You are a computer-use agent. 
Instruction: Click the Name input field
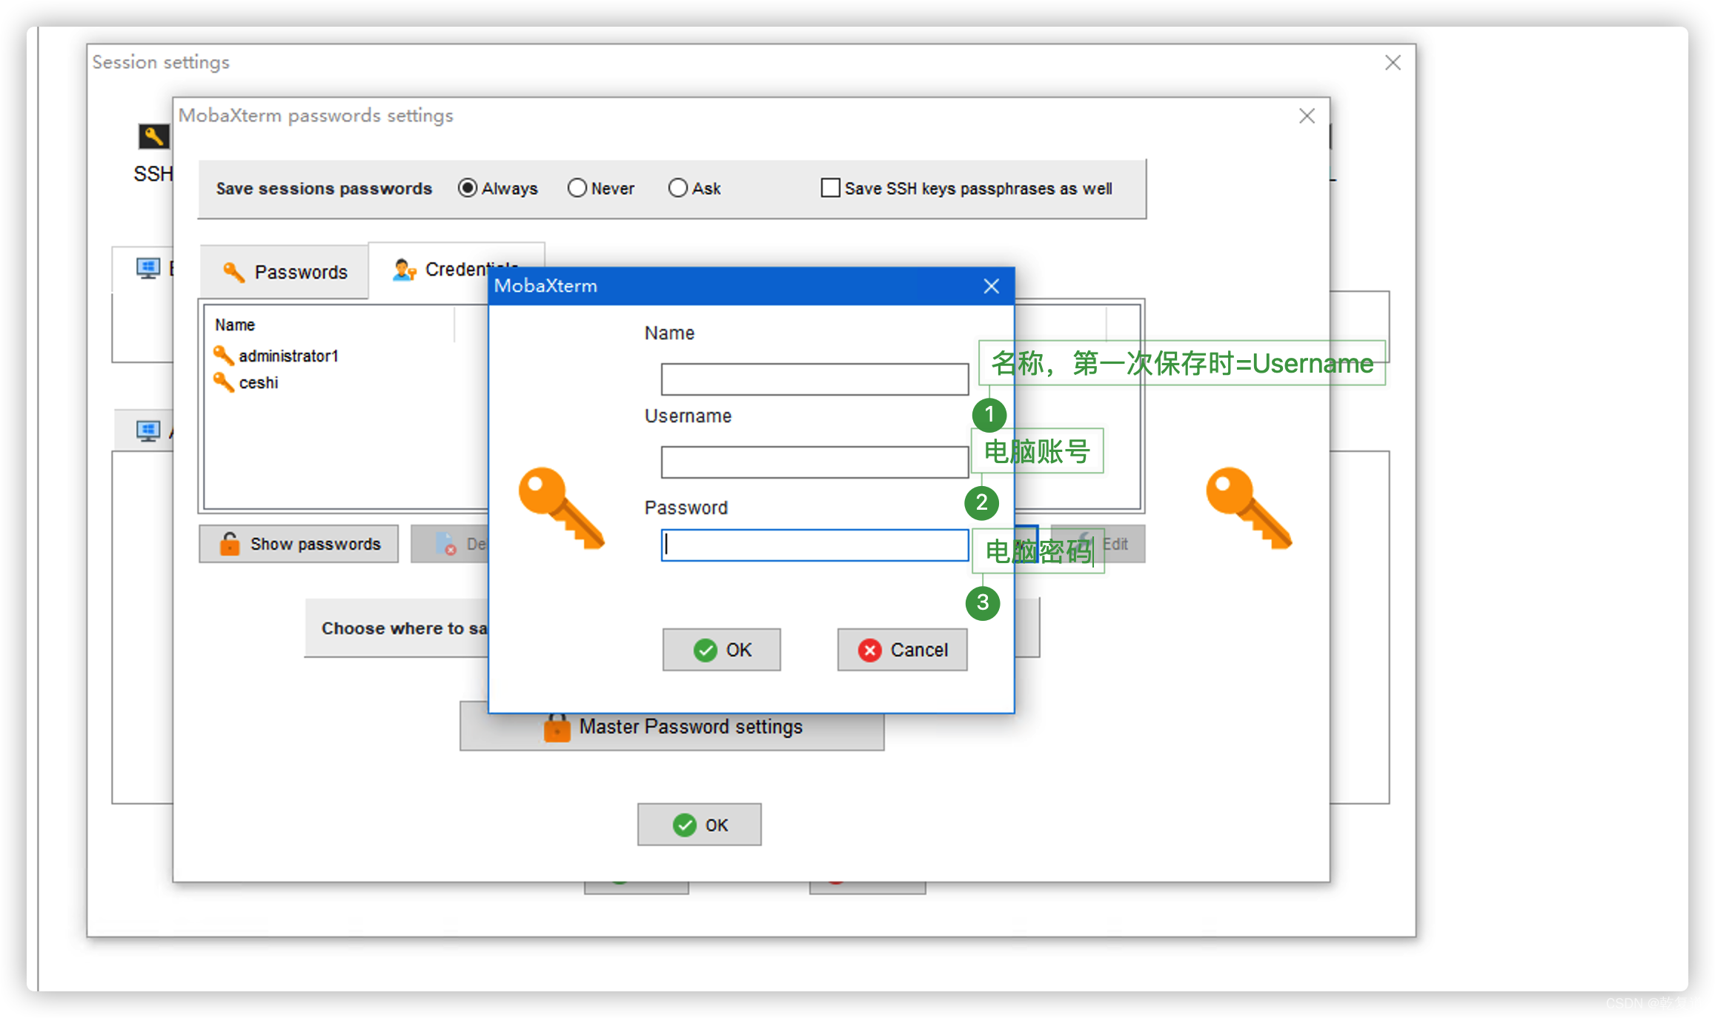(x=814, y=379)
